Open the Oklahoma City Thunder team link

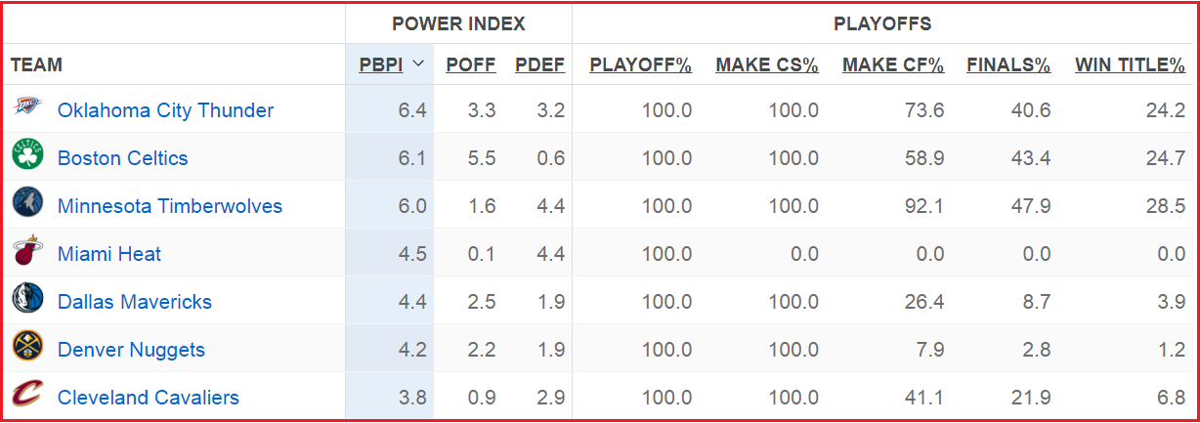(165, 110)
